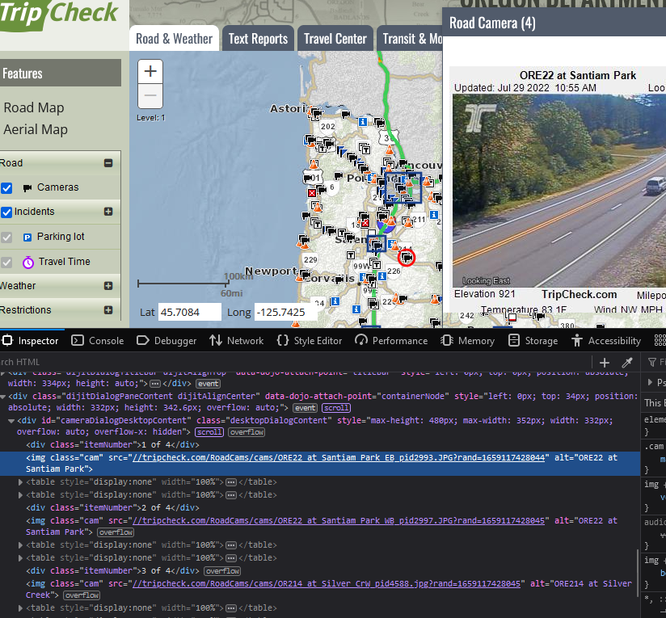Click scroll badge on dijitDialogPaneContent div
This screenshot has width=666, height=618.
click(336, 408)
